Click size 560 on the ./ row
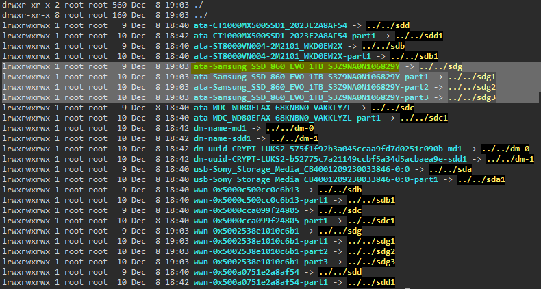The width and height of the screenshot is (541, 289). pyautogui.click(x=119, y=5)
